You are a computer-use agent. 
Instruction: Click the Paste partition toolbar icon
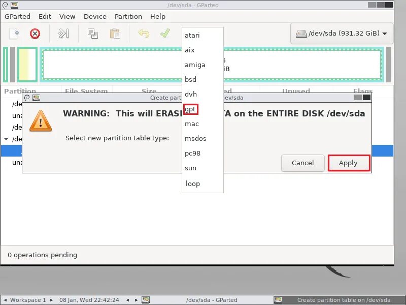pyautogui.click(x=115, y=34)
